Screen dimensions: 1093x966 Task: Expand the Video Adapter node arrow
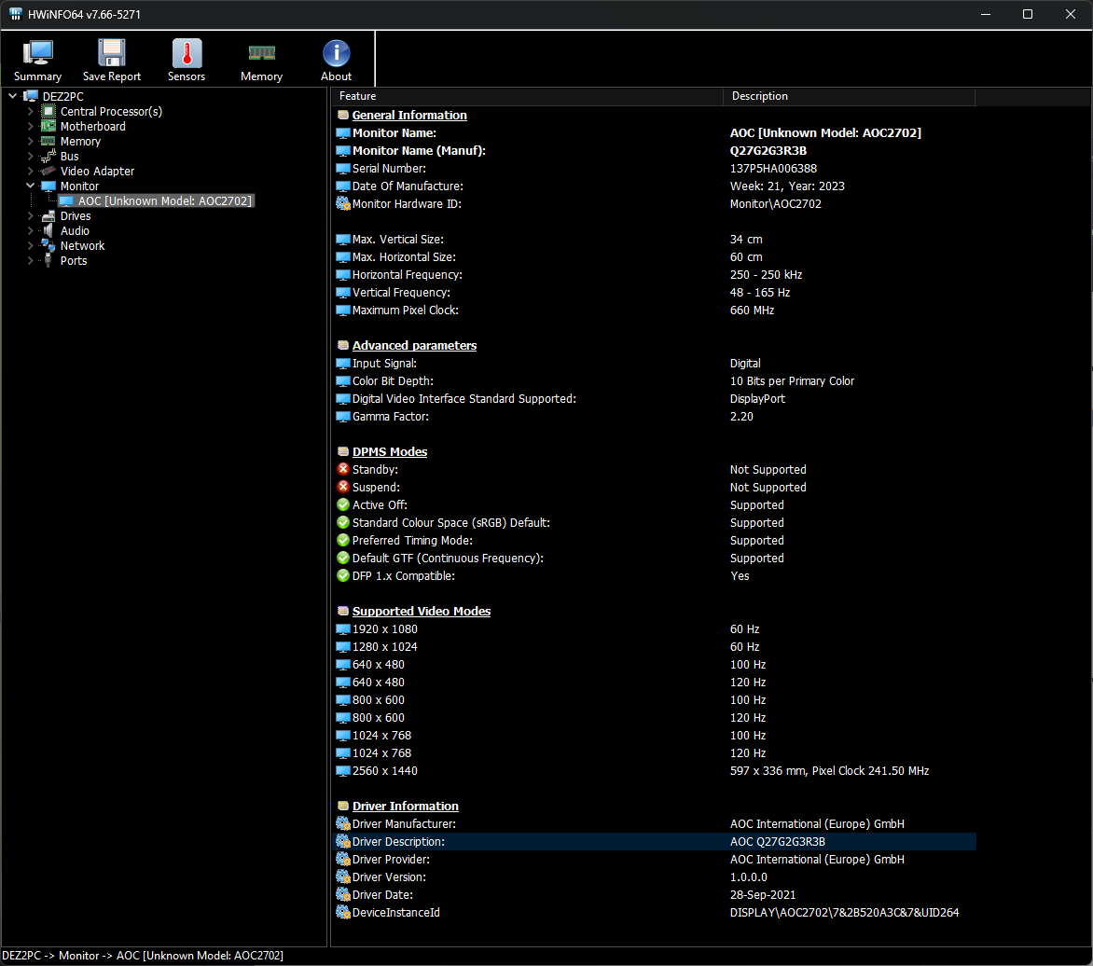pos(30,171)
